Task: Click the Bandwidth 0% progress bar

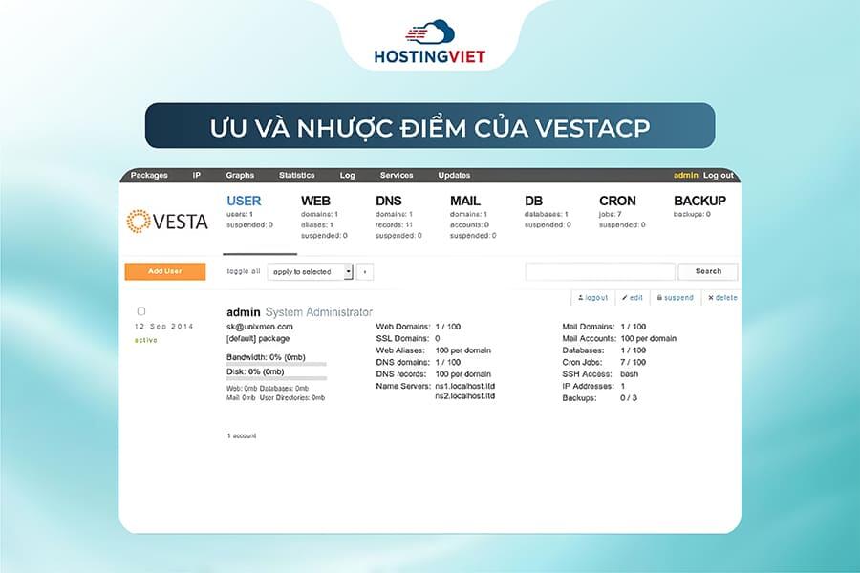Action: [277, 364]
